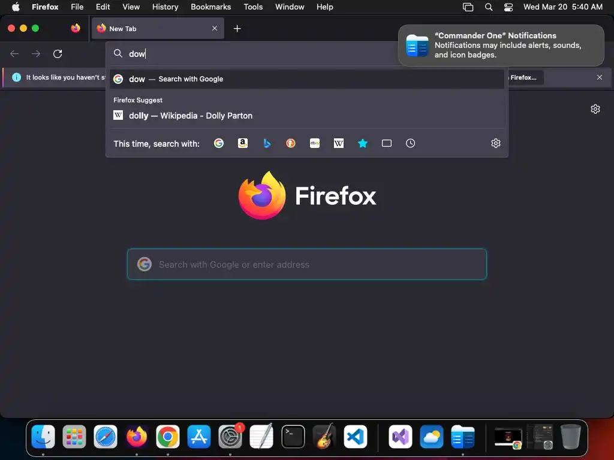
Task: Search bookmarks using the star icon
Action: pos(363,143)
